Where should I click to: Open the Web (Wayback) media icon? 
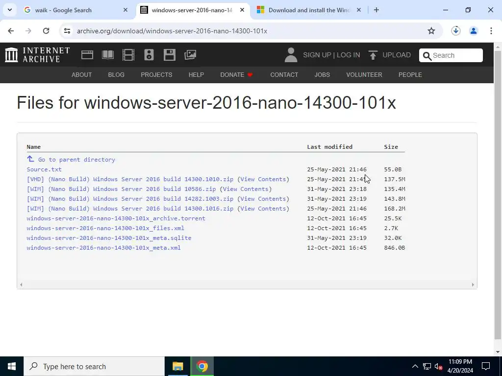tap(87, 55)
